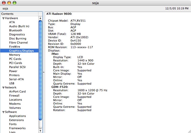Click the VRAM value 128 MB
The image size is (191, 133).
pos(76,34)
